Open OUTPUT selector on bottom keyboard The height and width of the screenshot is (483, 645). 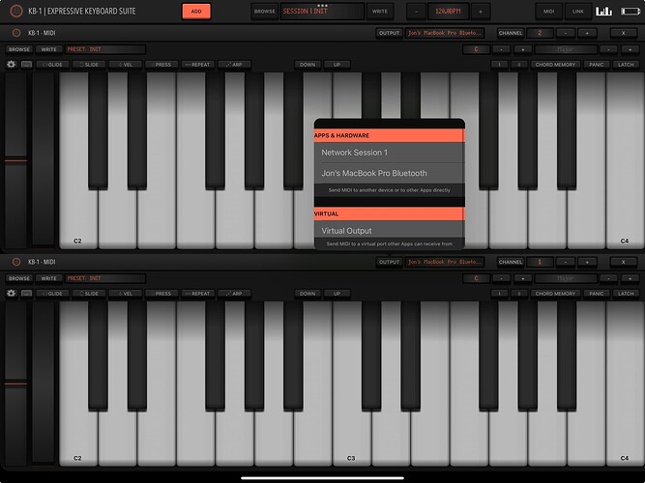click(389, 262)
